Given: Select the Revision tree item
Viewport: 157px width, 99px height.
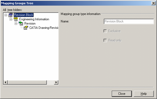Looking at the screenshot, I should [x=30, y=23].
